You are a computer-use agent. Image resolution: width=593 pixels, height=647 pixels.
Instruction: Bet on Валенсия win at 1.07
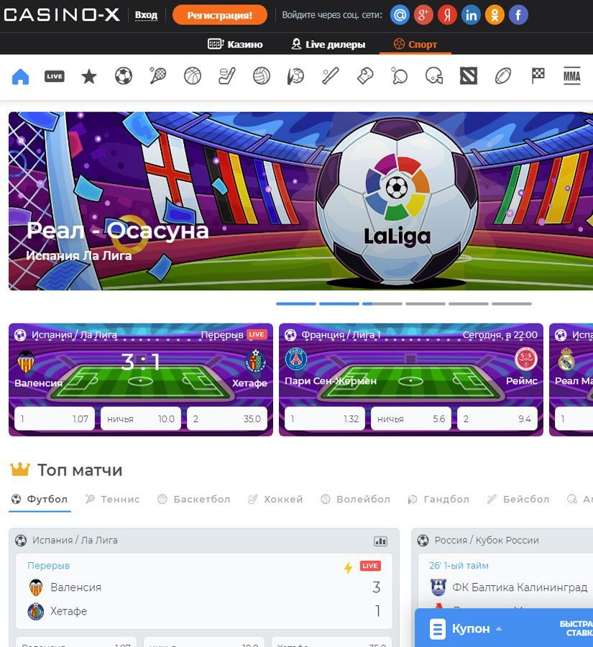click(x=55, y=418)
